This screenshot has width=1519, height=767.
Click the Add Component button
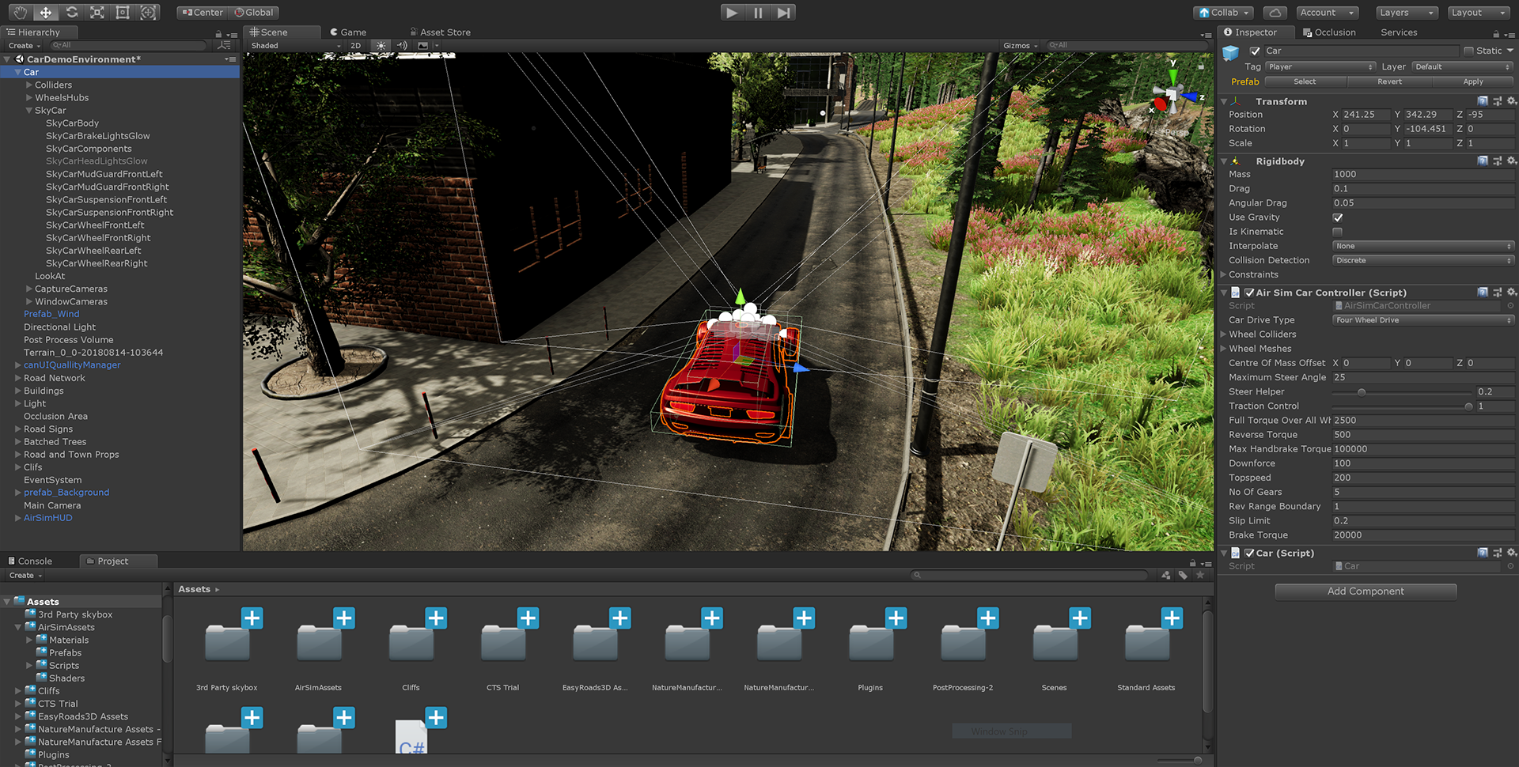[1366, 591]
